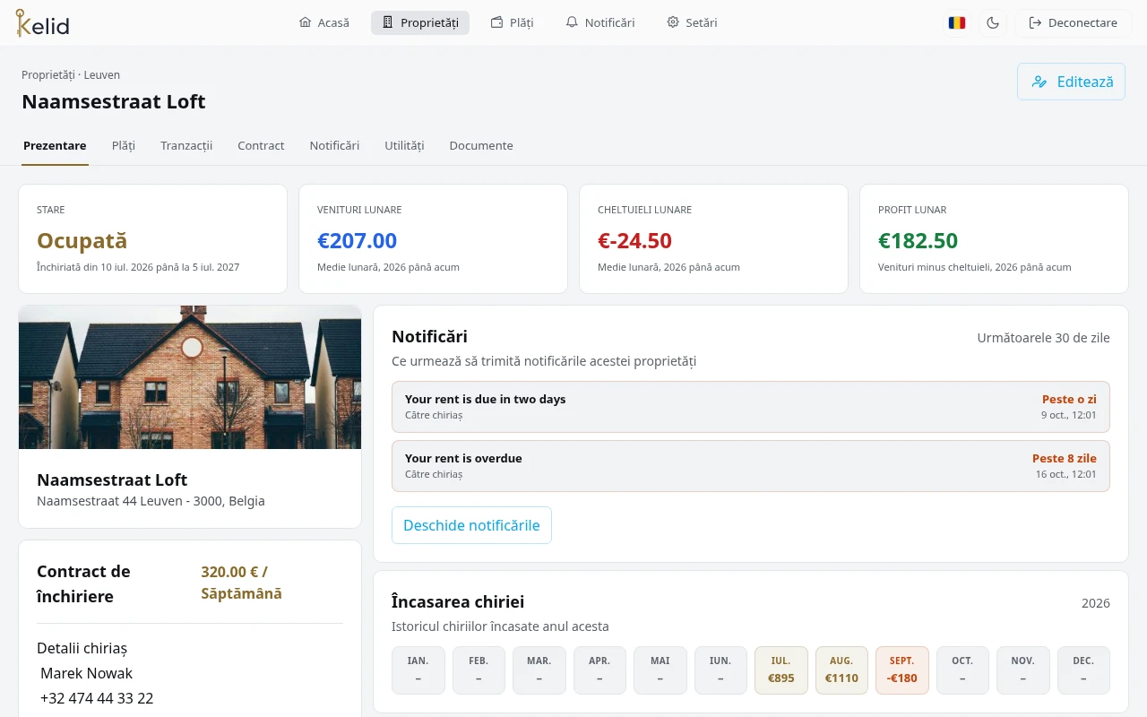
Task: Go to Acasă home icon
Action: (305, 22)
